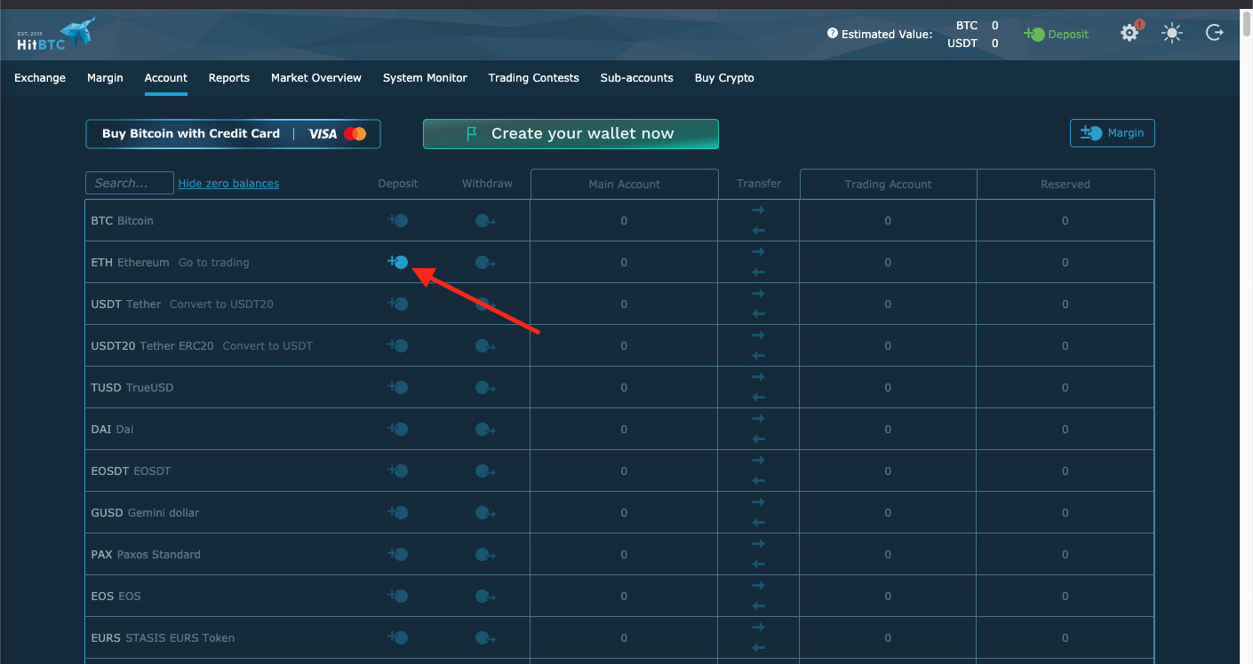Click the TUSD TrueUSD row label
The image size is (1253, 664).
pyautogui.click(x=133, y=388)
